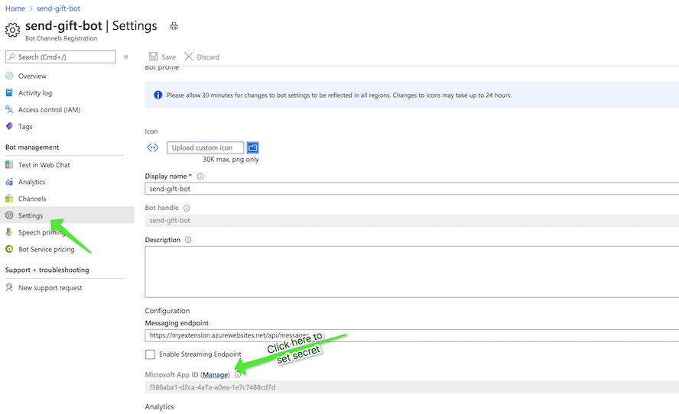Click the purple Tags icon
Image resolution: width=679 pixels, height=414 pixels.
coord(9,126)
